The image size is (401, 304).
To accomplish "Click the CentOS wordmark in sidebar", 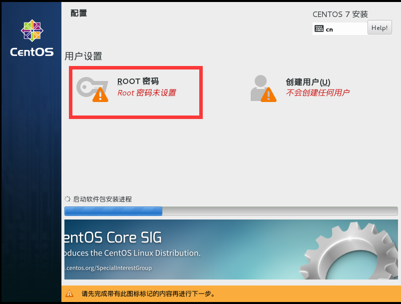I will (32, 52).
